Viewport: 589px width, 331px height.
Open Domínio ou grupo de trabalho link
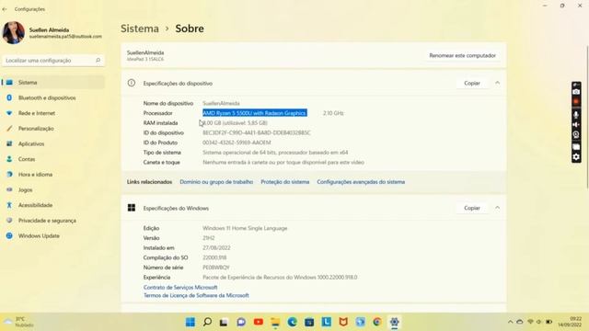point(216,182)
